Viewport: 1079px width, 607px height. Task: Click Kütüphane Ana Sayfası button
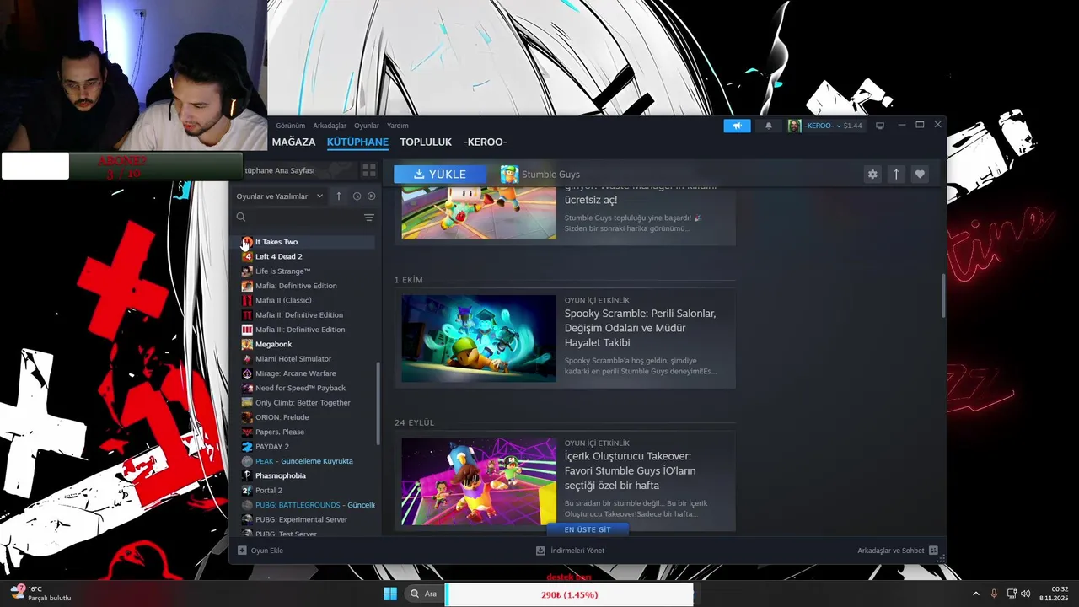(294, 170)
